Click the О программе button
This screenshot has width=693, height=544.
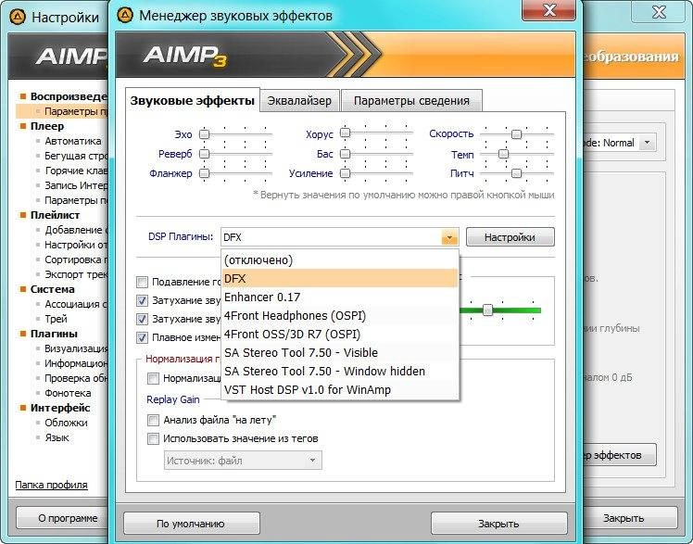coord(62,518)
